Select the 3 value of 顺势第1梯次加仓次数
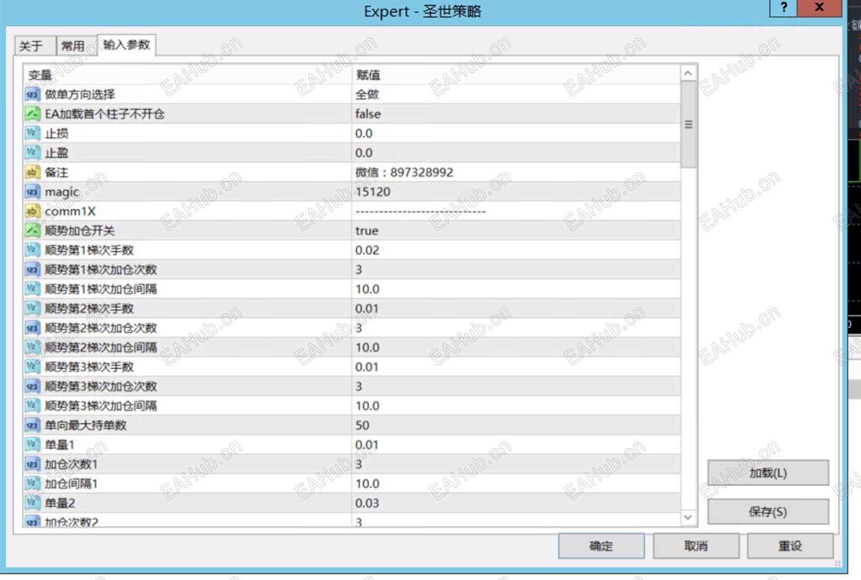Image resolution: width=861 pixels, height=580 pixels. pyautogui.click(x=359, y=269)
